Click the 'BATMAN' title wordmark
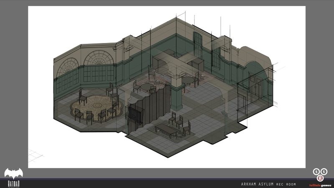Screen dimensions: 334x188 pyautogui.click(x=14, y=184)
